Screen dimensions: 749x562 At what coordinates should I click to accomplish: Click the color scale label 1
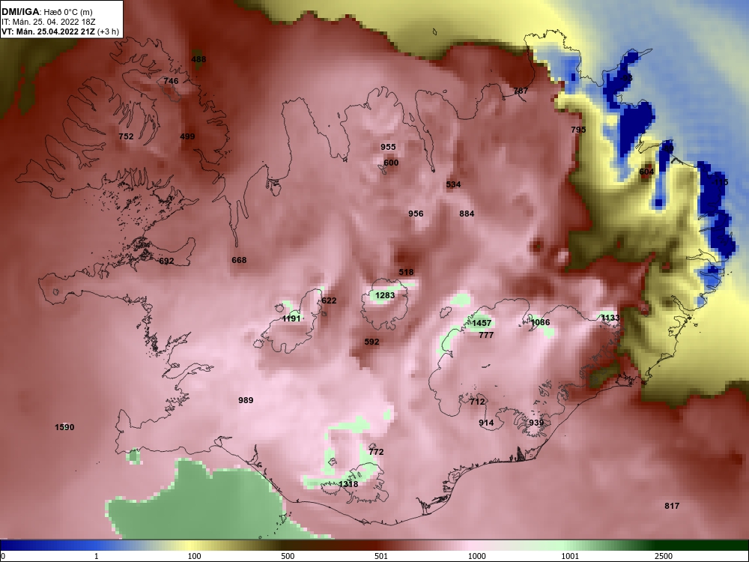pos(97,556)
